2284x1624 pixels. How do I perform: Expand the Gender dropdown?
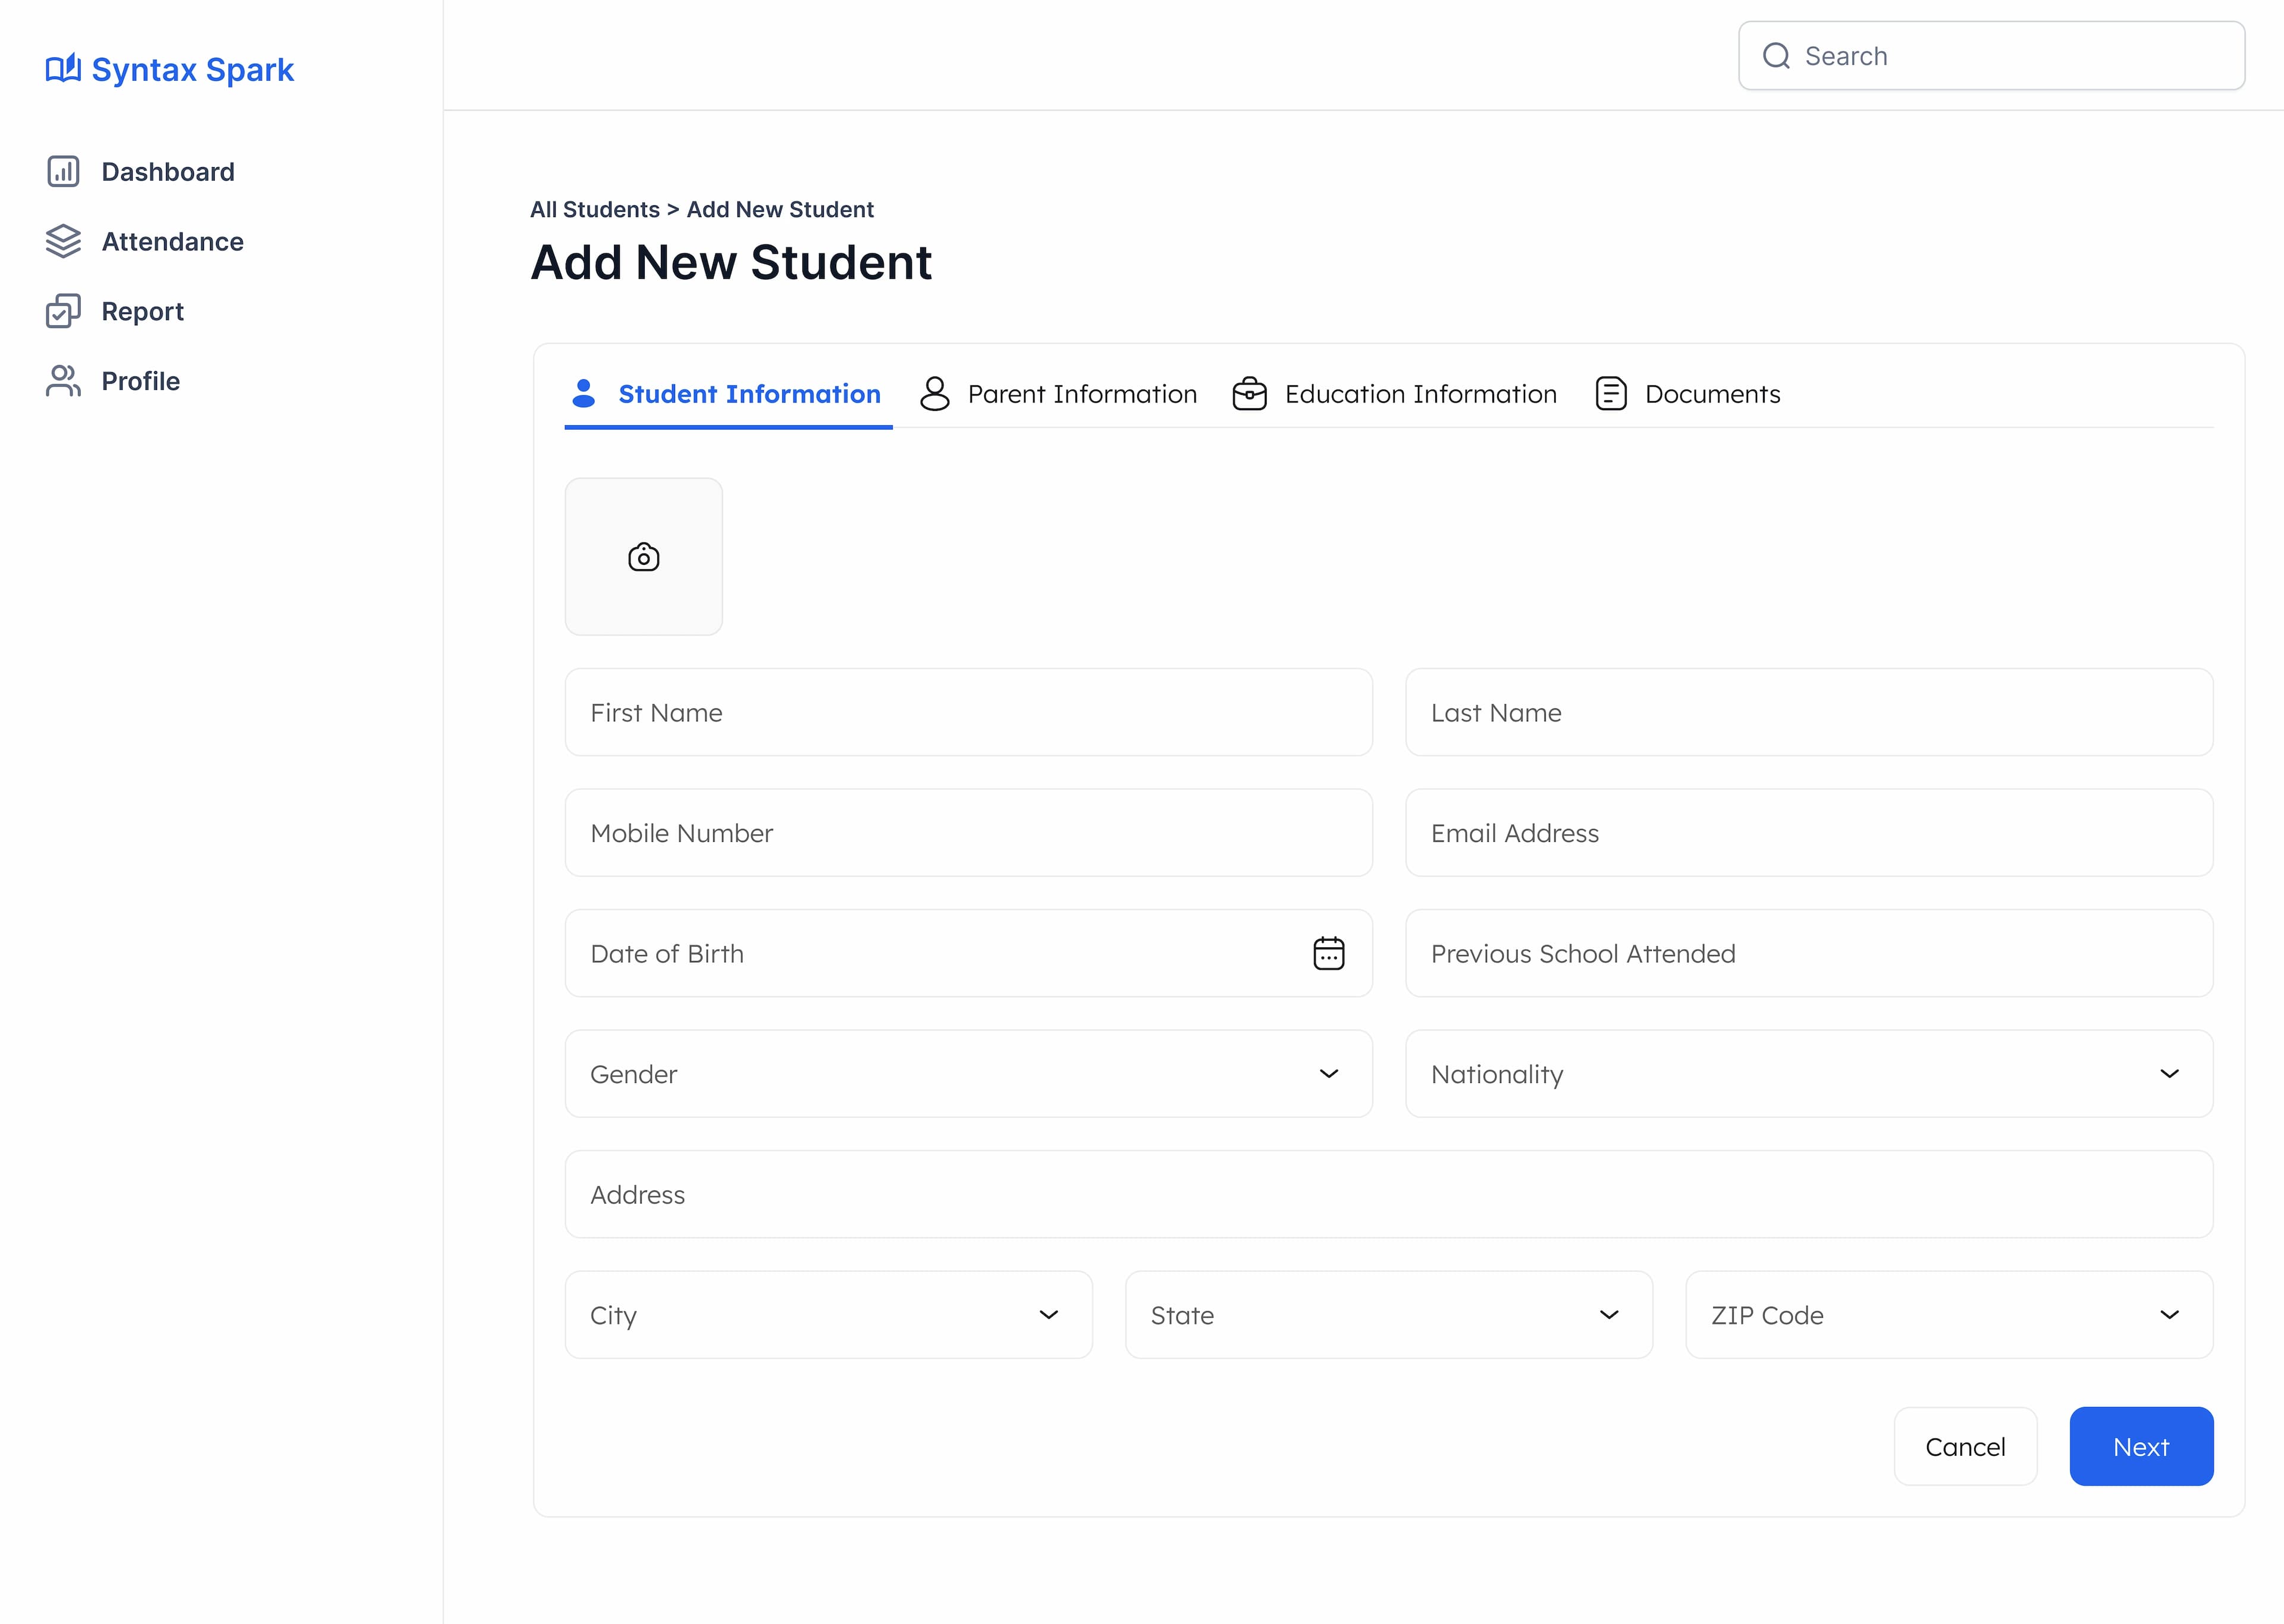(x=968, y=1074)
